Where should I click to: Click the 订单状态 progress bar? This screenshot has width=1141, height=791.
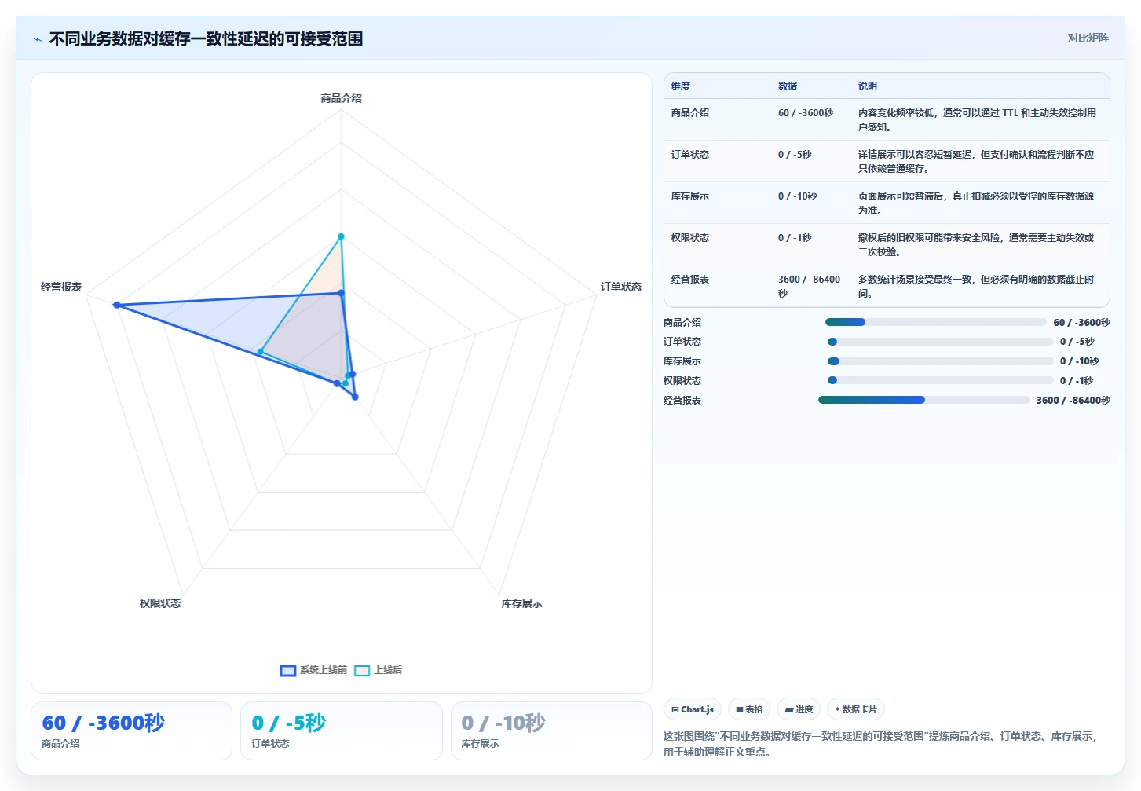(x=941, y=342)
